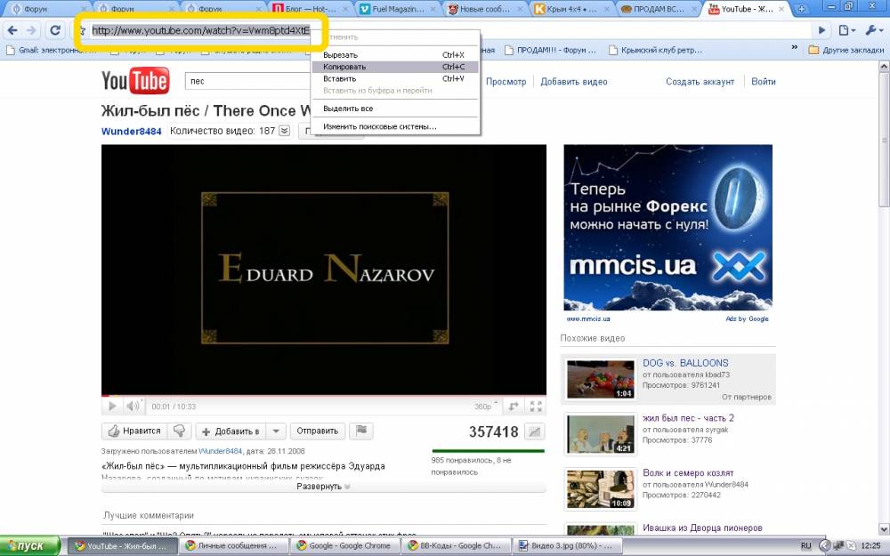Show hidden bookmarks with the » chevron
This screenshot has height=556, width=890.
(x=795, y=48)
